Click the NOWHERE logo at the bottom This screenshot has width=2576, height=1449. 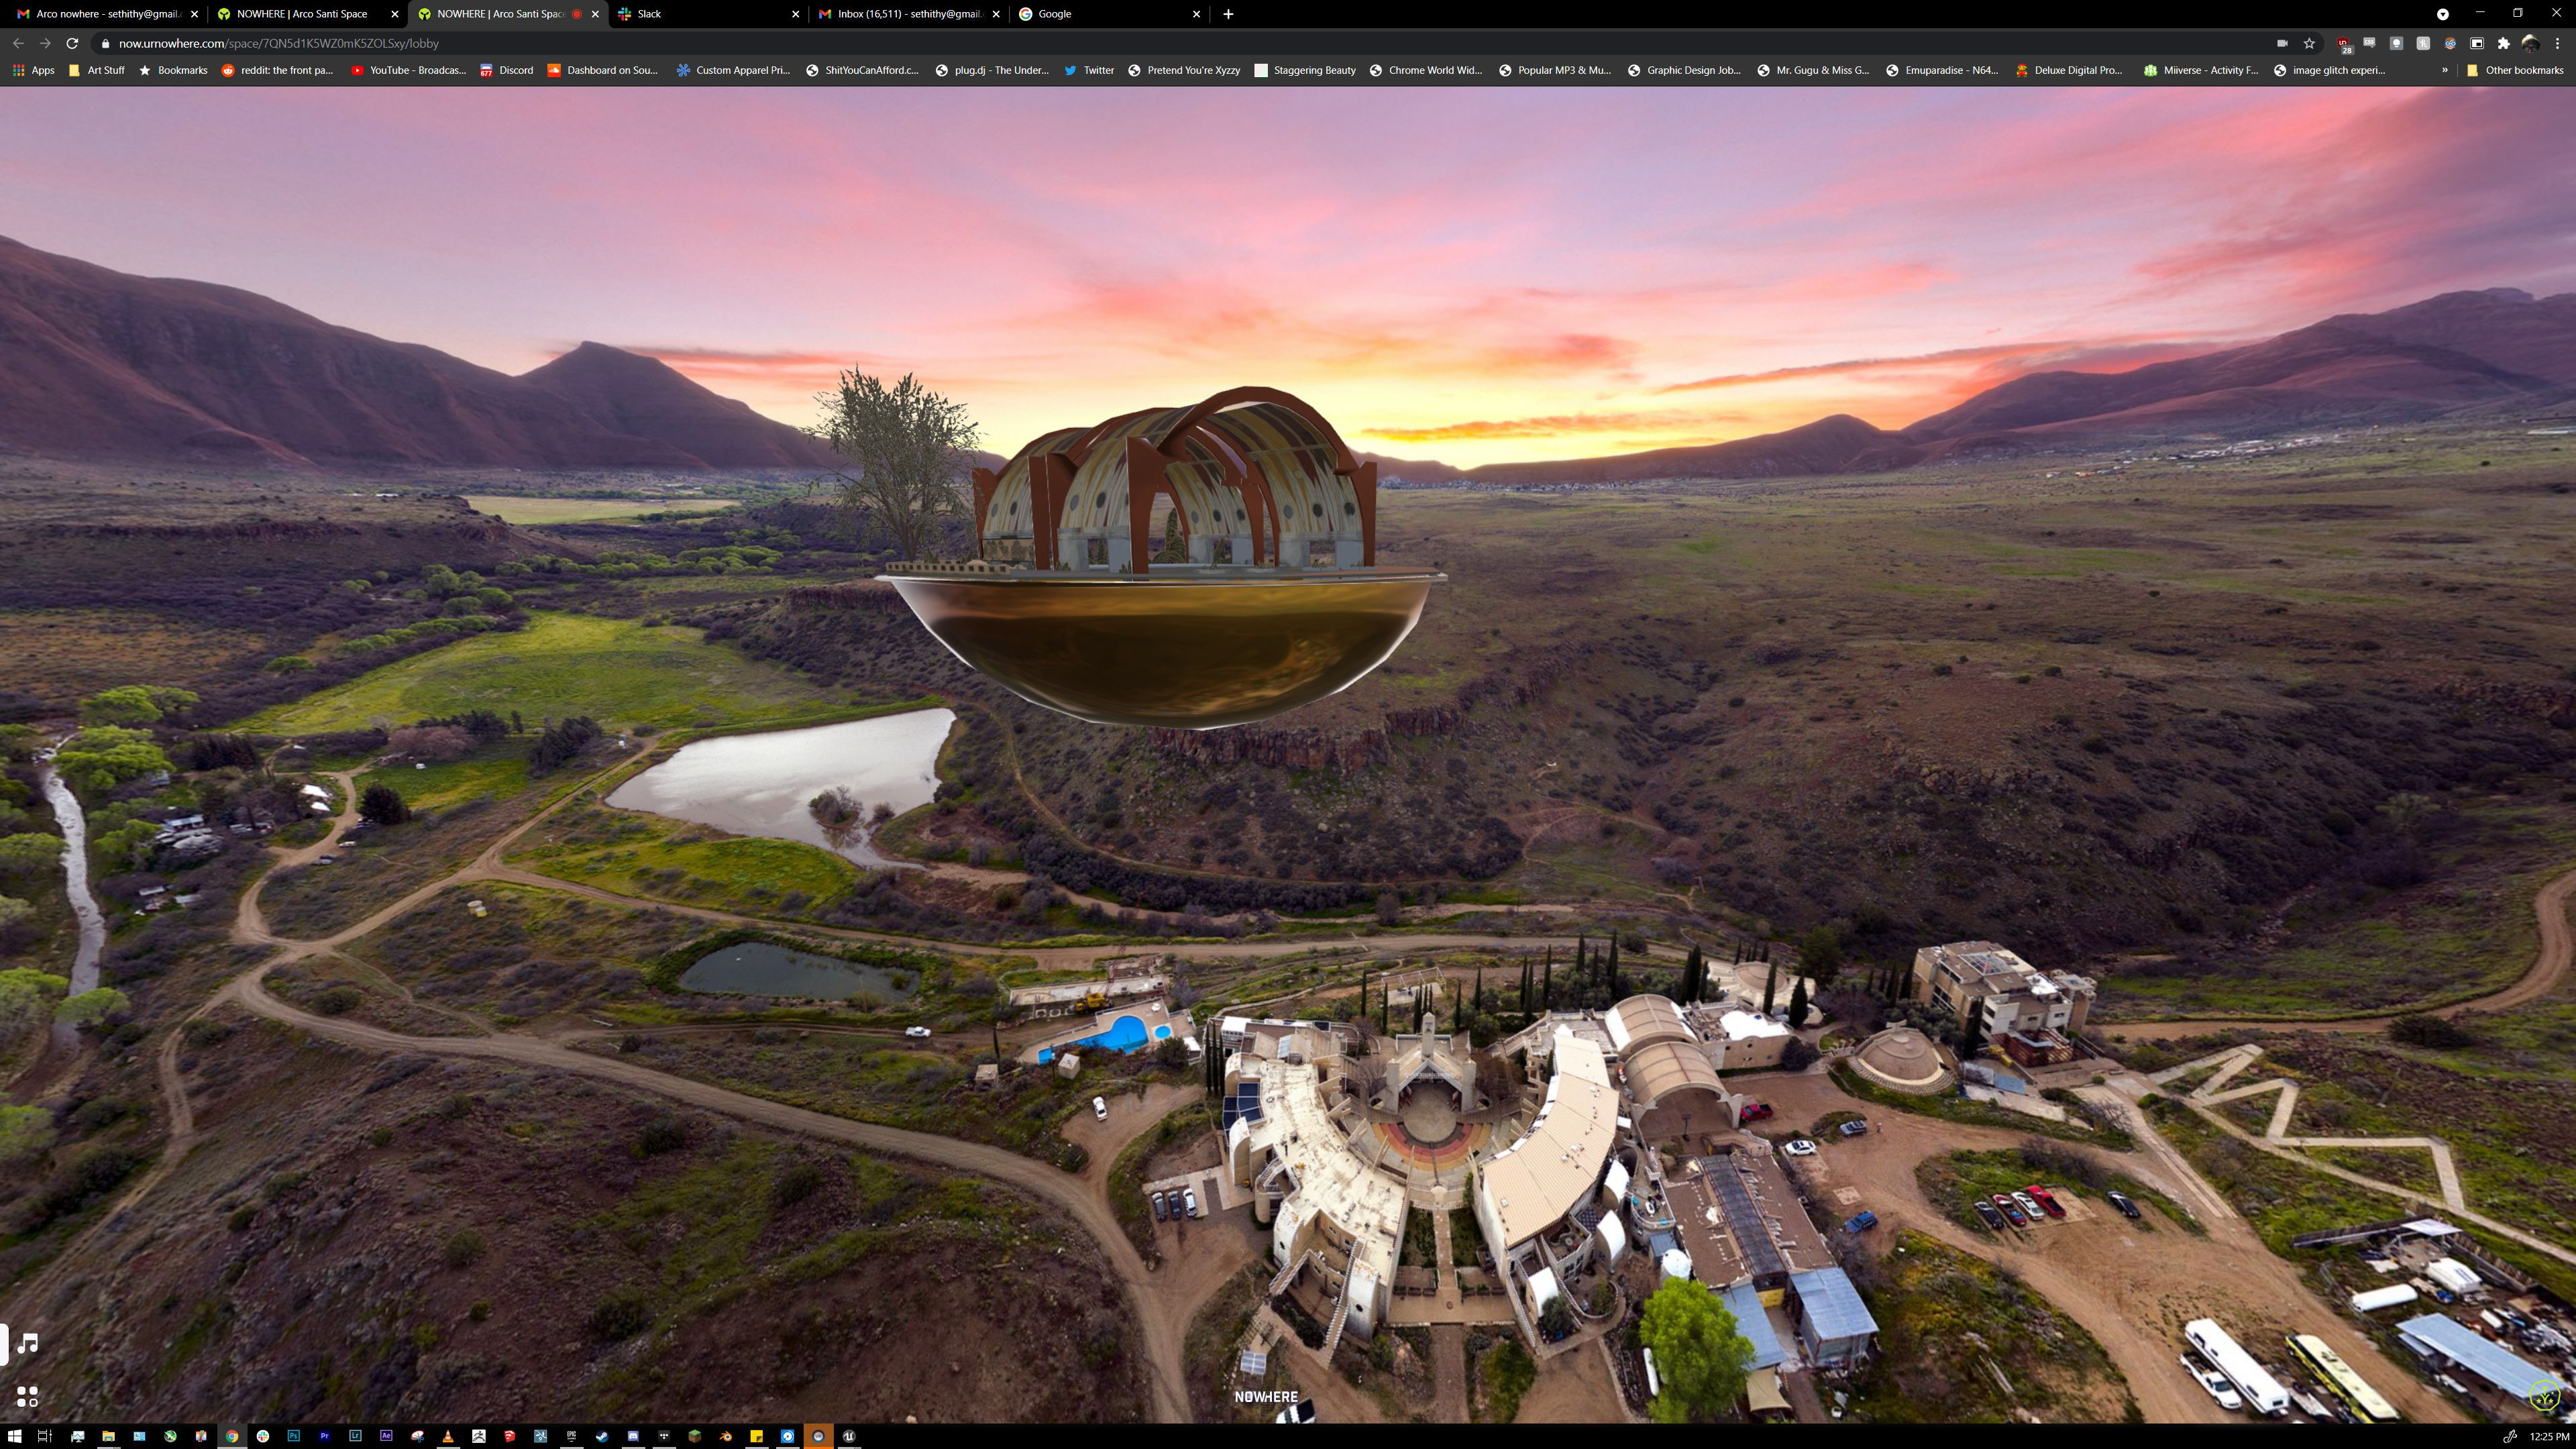pos(1265,1397)
